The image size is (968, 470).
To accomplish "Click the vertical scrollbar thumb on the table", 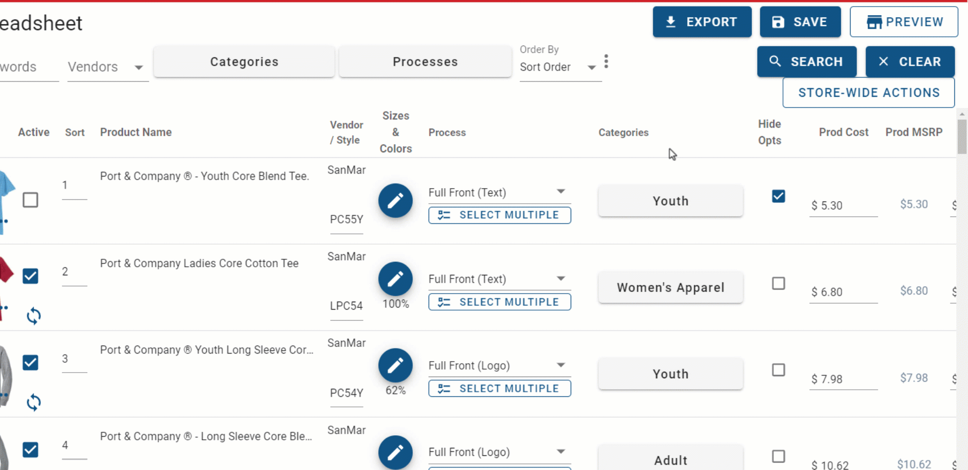I will coord(962,136).
